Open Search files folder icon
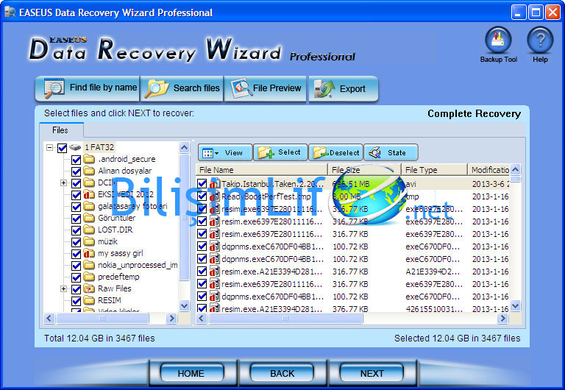Screen dimensions: 565x390 pyautogui.click(x=157, y=88)
